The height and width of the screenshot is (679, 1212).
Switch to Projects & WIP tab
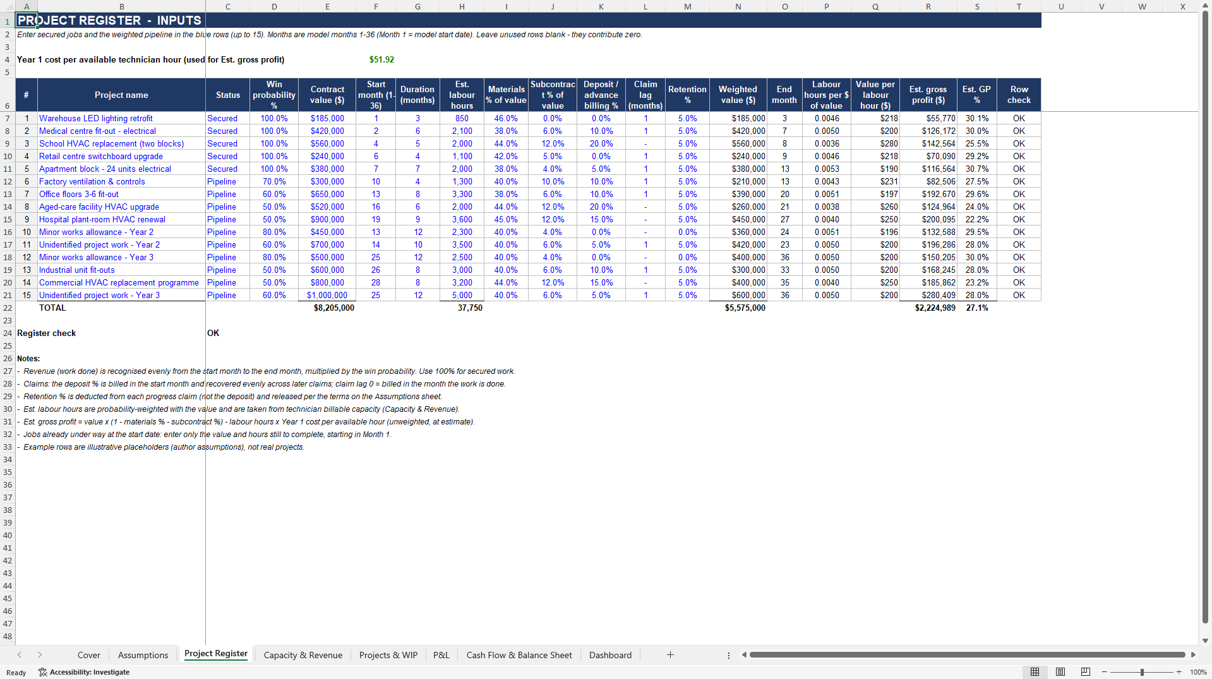pyautogui.click(x=388, y=655)
